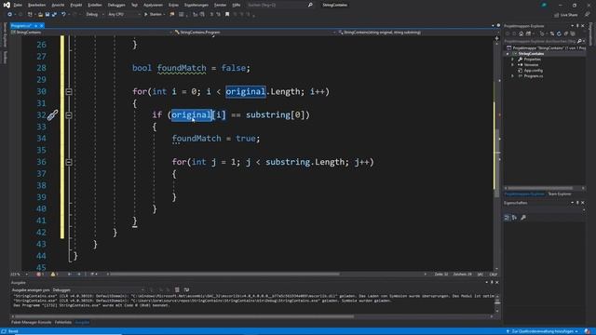This screenshot has width=596, height=335.
Task: Click the screwdriver quick-action icon at line 32
Action: (x=52, y=115)
